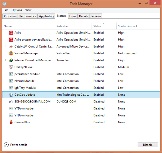Click the Avira system tray application icon

(x=11, y=40)
